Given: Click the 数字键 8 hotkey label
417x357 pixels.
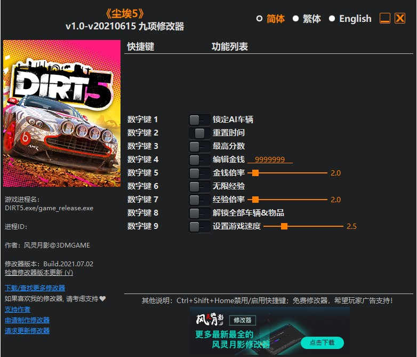Looking at the screenshot, I should (142, 213).
